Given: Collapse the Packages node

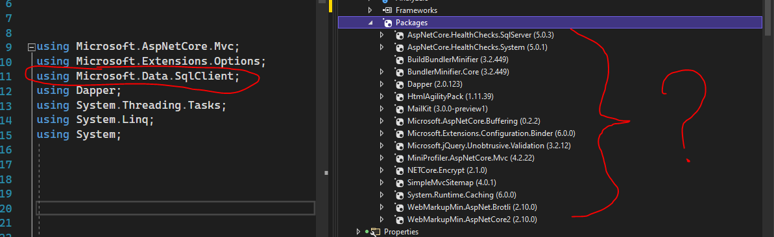Looking at the screenshot, I should (370, 23).
